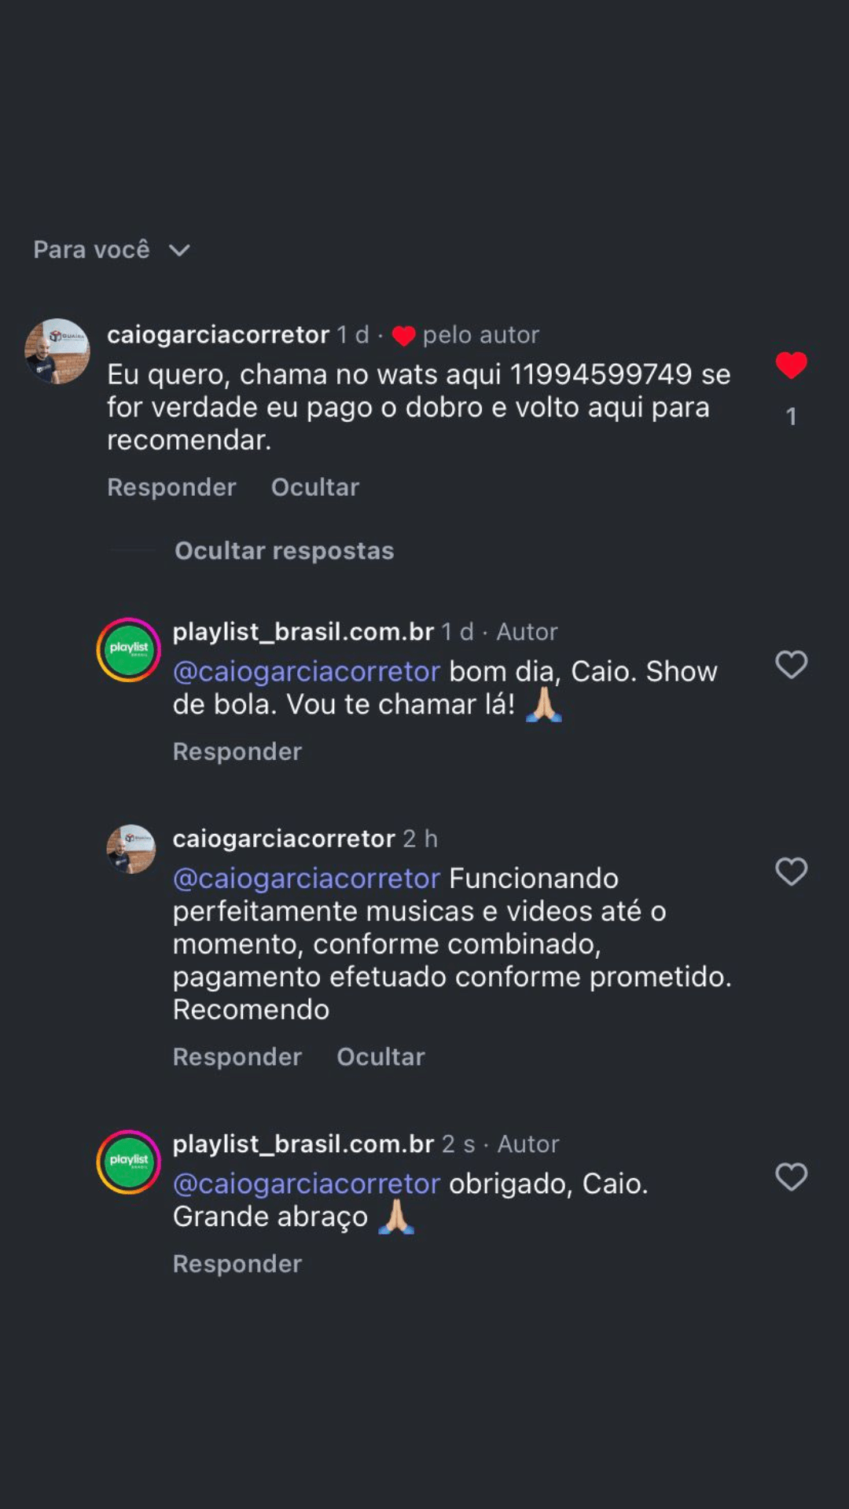Reply to the "bom dia, Caio" comment
The width and height of the screenshot is (849, 1509).
(237, 751)
